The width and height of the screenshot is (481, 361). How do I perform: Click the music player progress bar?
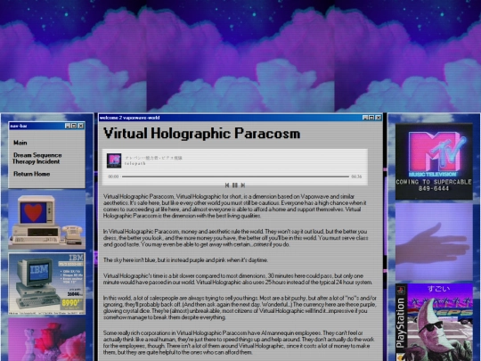tap(235, 176)
